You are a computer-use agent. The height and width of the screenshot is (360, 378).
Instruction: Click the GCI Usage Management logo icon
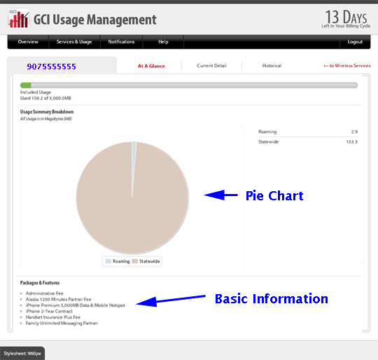19,19
